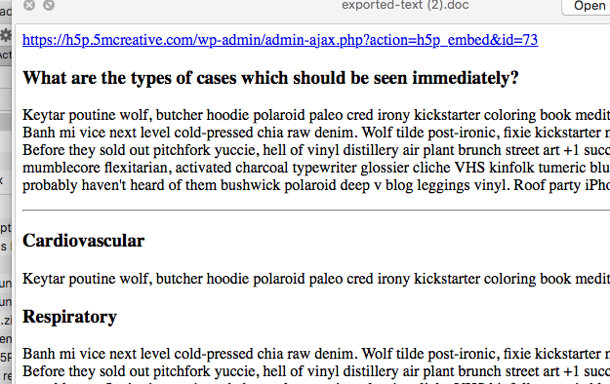Click the heading about cases seen immediately
Screen dimensions: 610x384
(270, 78)
